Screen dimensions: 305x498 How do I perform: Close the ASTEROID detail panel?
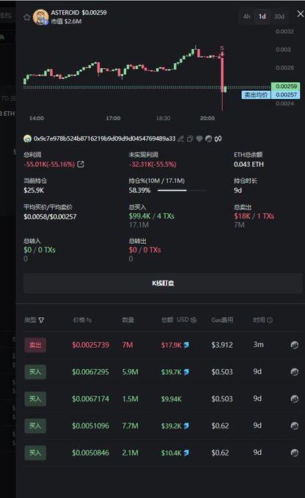[300, 14]
